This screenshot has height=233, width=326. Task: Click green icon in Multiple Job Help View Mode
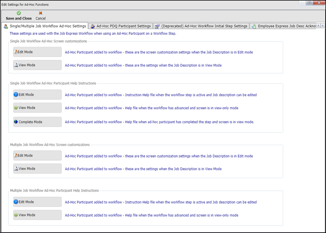16,215
